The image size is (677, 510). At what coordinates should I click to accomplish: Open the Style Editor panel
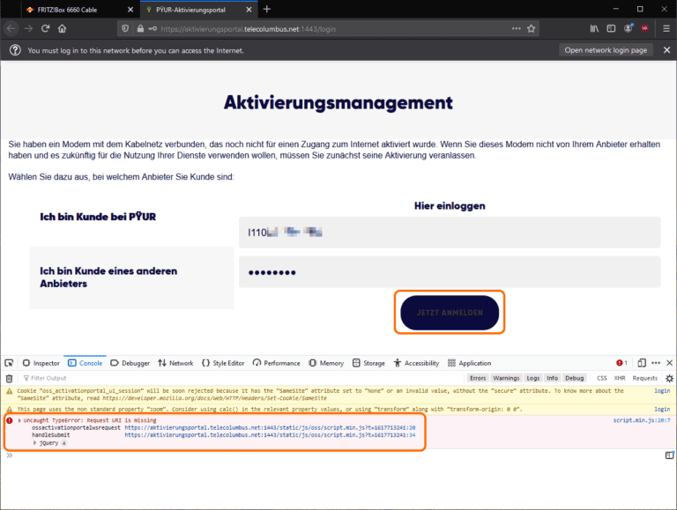point(223,363)
